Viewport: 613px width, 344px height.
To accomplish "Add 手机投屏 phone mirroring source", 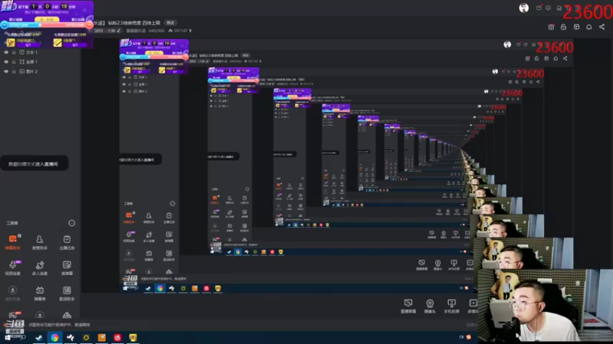I will [451, 307].
